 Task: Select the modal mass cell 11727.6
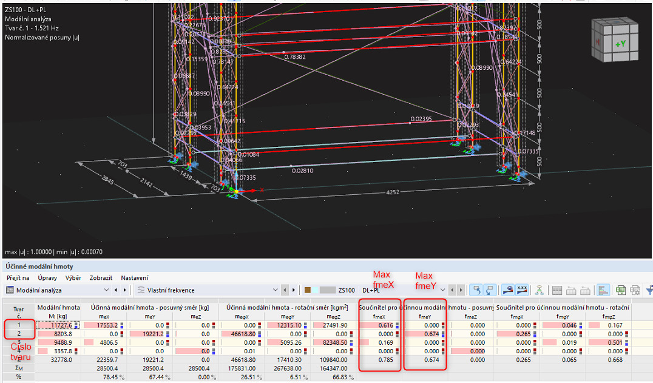coord(58,325)
